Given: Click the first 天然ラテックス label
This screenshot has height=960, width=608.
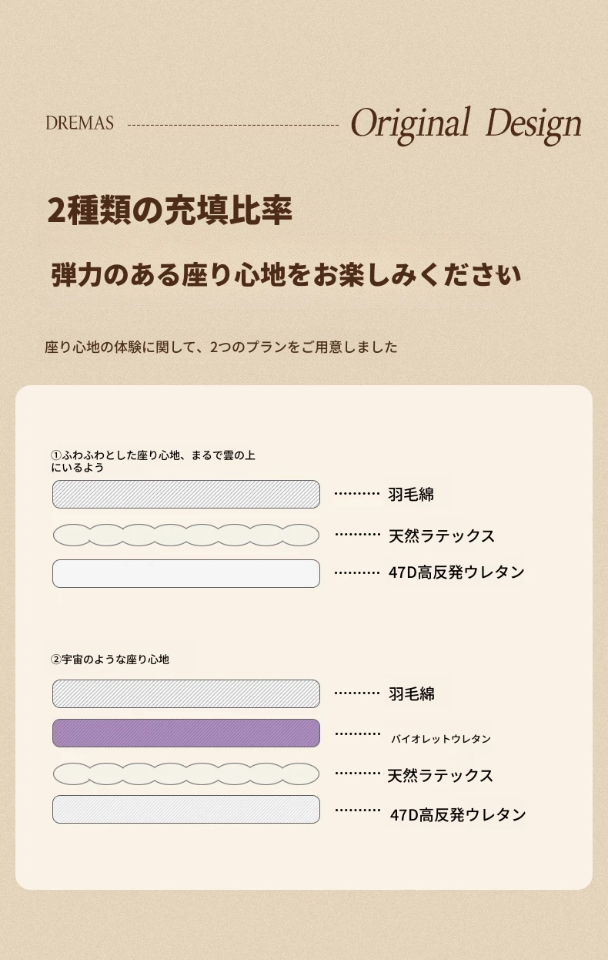Looking at the screenshot, I should click(x=441, y=535).
